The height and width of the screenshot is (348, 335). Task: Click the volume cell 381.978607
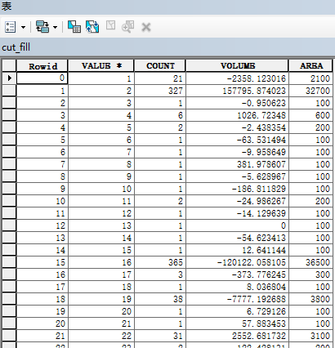[x=237, y=164]
